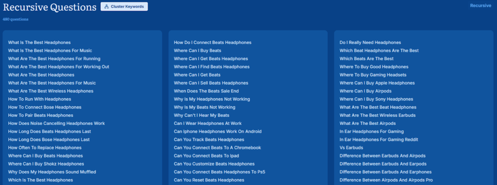The height and width of the screenshot is (185, 497).
Task: Pick 'Where Can I Find Beats Headphones'
Action: tap(212, 67)
